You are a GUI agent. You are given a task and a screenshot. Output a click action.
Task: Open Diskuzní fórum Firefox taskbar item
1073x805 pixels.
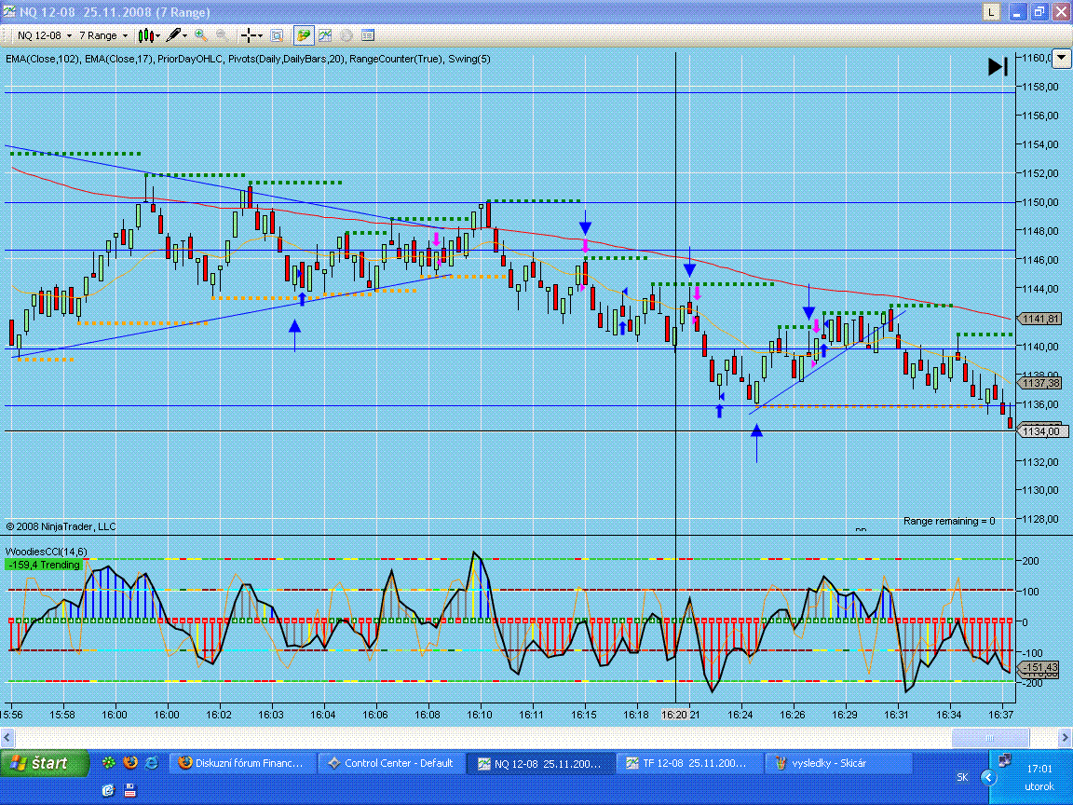242,763
